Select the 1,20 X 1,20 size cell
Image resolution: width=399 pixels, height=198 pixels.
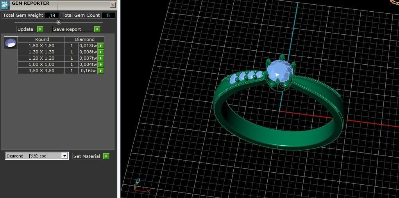point(41,58)
